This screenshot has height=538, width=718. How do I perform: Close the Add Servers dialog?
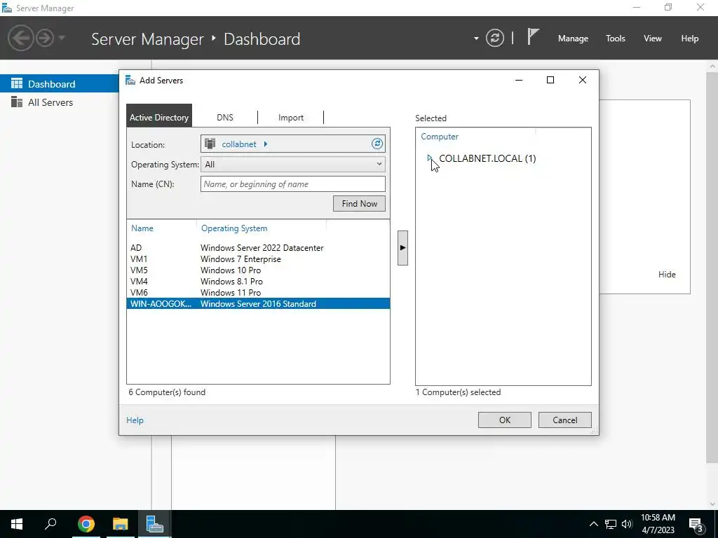[583, 80]
